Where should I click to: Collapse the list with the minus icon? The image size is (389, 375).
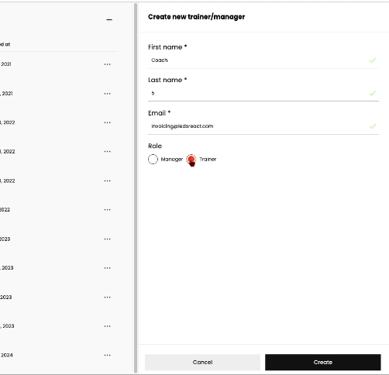(109, 19)
